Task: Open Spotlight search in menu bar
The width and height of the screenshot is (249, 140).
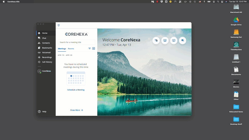Action: click(218, 2)
